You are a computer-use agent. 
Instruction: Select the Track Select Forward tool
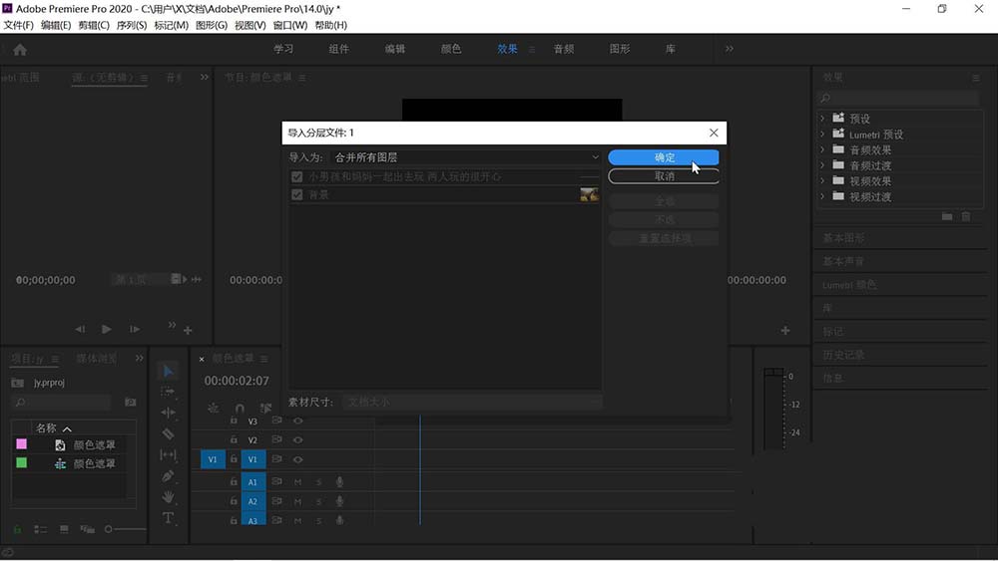click(168, 392)
